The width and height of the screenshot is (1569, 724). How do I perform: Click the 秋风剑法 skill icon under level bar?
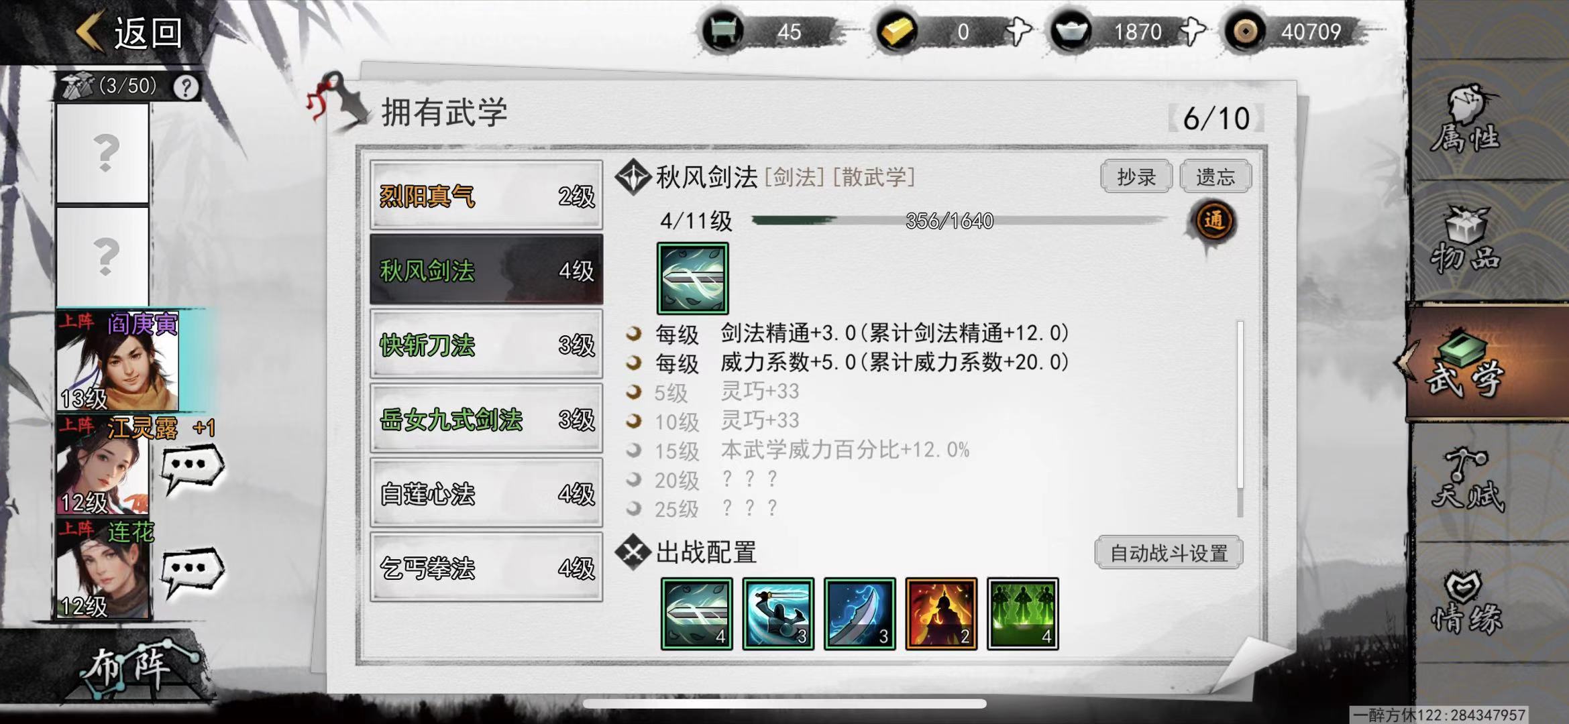[x=692, y=278]
